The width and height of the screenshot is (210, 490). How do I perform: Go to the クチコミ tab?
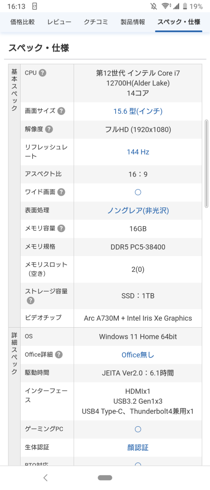[96, 22]
